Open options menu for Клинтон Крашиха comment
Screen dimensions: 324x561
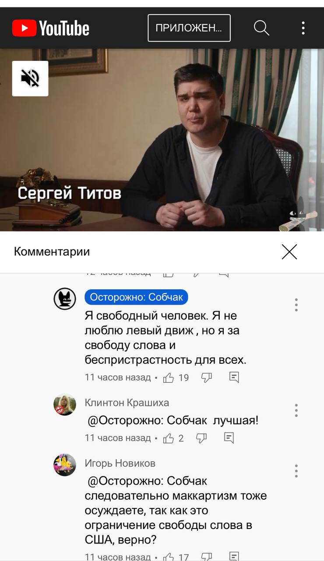(296, 410)
